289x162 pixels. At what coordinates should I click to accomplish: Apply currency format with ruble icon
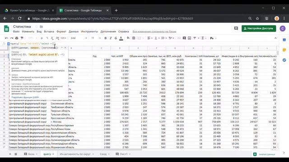[42, 38]
